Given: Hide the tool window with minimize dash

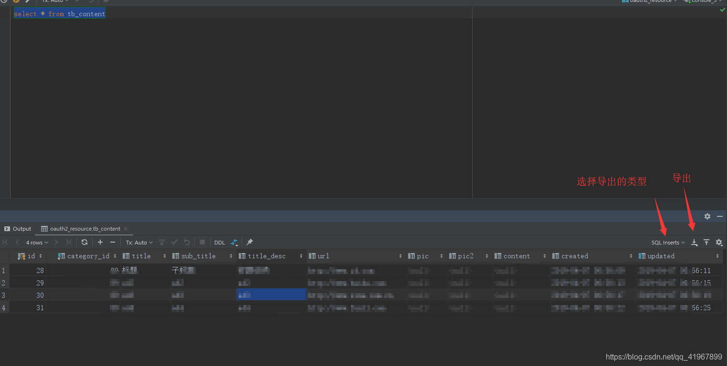Looking at the screenshot, I should (x=720, y=216).
